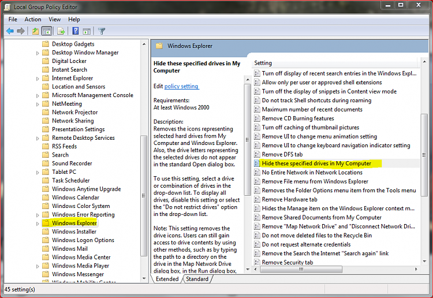This screenshot has width=433, height=298.
Task: Expand the Tablet PC tree node
Action: point(38,173)
